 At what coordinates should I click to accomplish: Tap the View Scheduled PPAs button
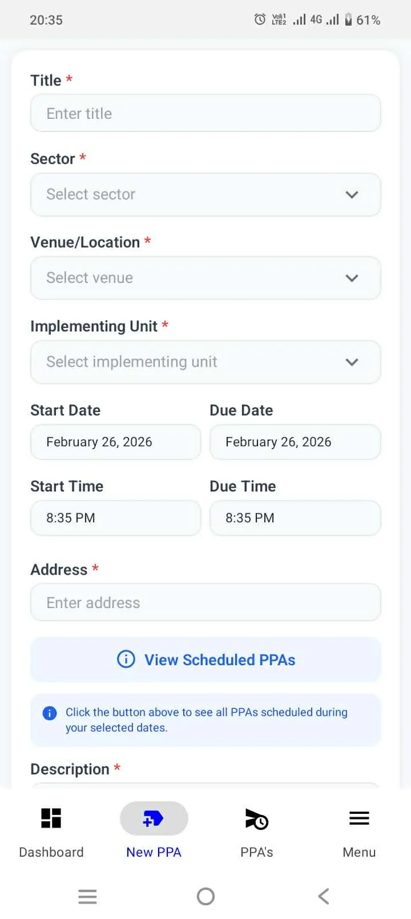click(x=205, y=659)
